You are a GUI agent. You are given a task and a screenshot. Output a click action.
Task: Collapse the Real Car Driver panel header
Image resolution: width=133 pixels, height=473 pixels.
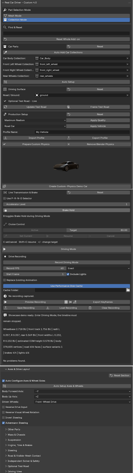point(3,2)
